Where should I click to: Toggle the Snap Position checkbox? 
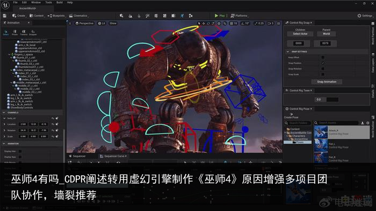(x=323, y=63)
